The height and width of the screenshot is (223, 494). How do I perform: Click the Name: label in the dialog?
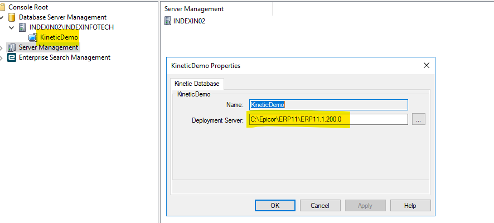click(x=235, y=105)
